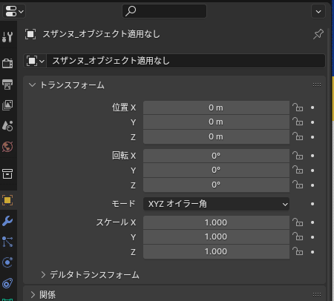Click the animate dot beside 回転 Y
Screen dimensions: 334x301
tap(312, 171)
